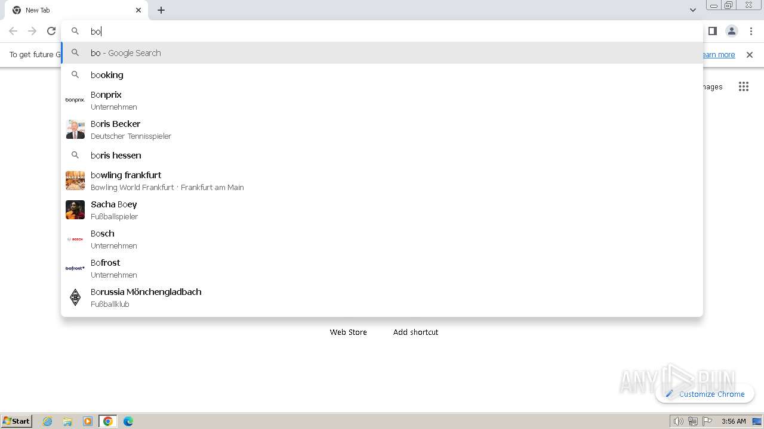This screenshot has height=429, width=764.
Task: Click the Chrome taskbar icon
Action: [108, 421]
